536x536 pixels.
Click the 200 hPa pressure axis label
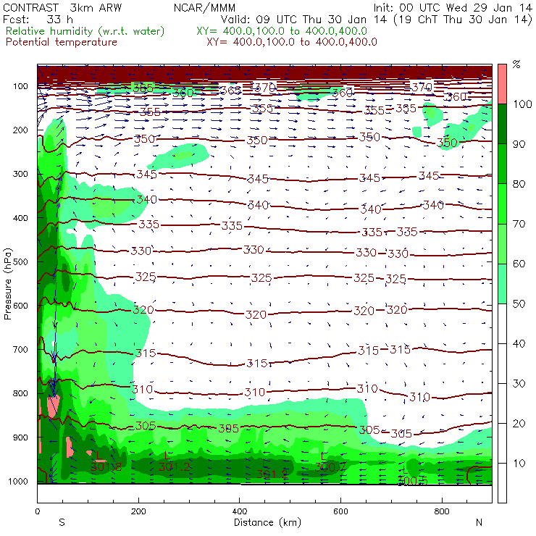tap(20, 130)
